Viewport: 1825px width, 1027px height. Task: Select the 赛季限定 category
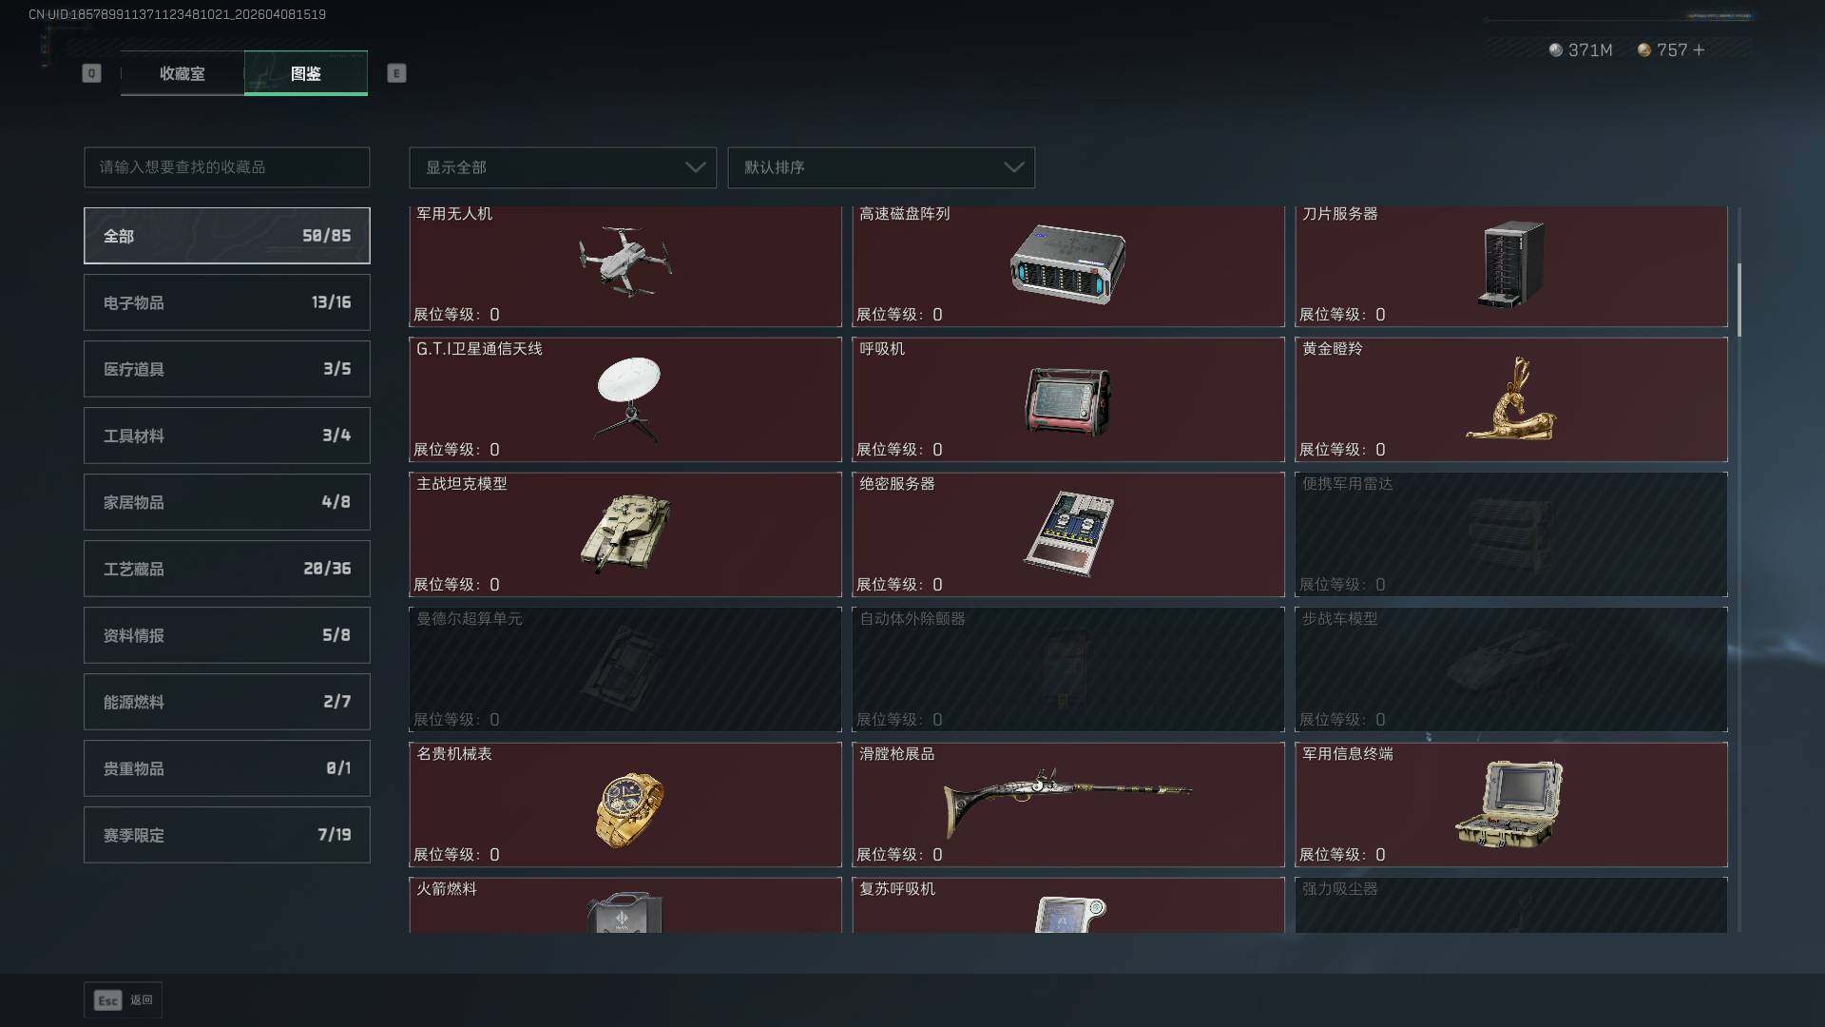click(x=227, y=835)
